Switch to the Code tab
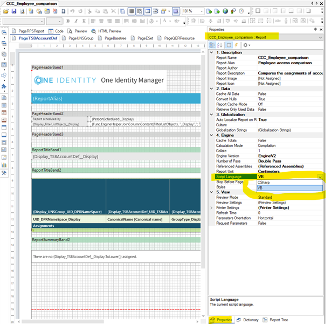The height and width of the screenshot is (324, 331). pyautogui.click(x=56, y=31)
